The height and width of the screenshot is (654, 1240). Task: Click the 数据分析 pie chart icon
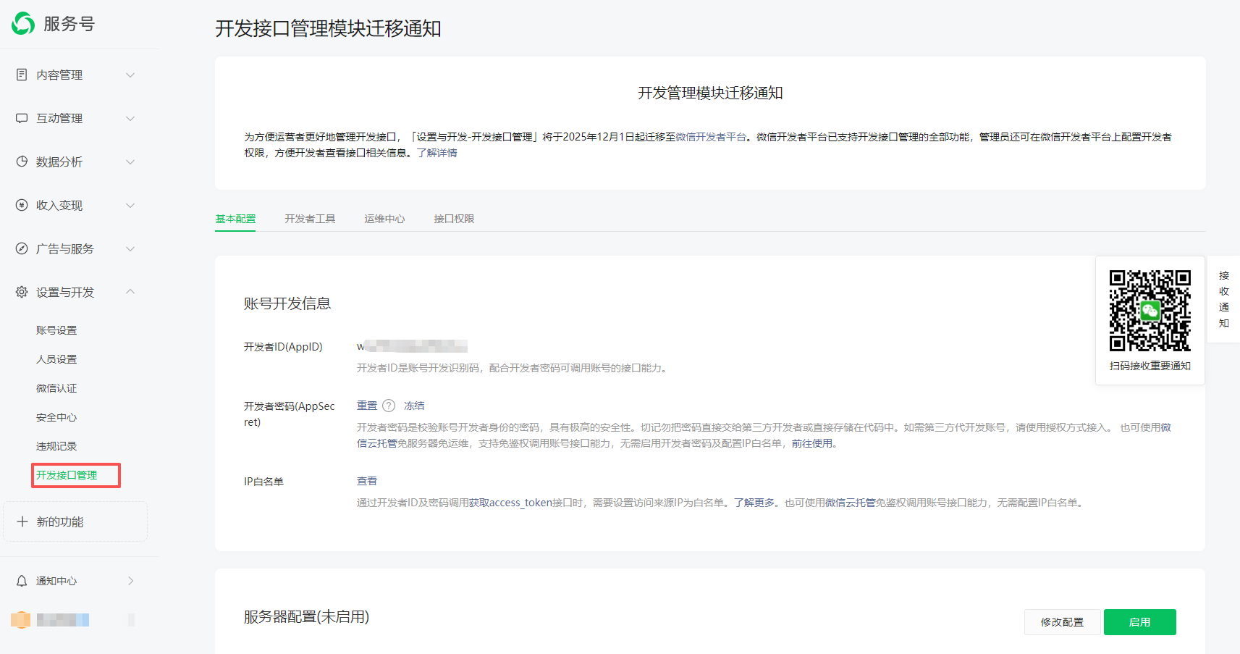click(22, 162)
